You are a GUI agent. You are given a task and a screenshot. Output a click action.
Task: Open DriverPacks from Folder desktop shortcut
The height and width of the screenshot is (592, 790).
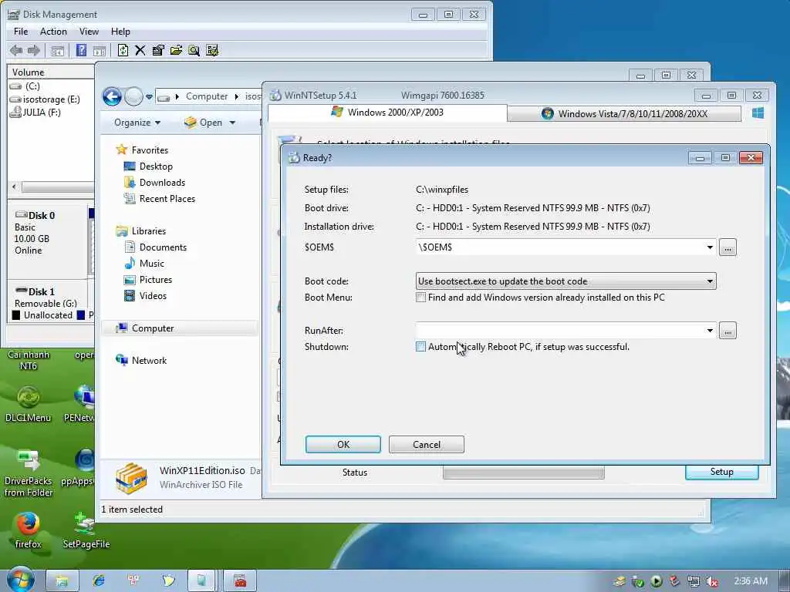tap(29, 473)
